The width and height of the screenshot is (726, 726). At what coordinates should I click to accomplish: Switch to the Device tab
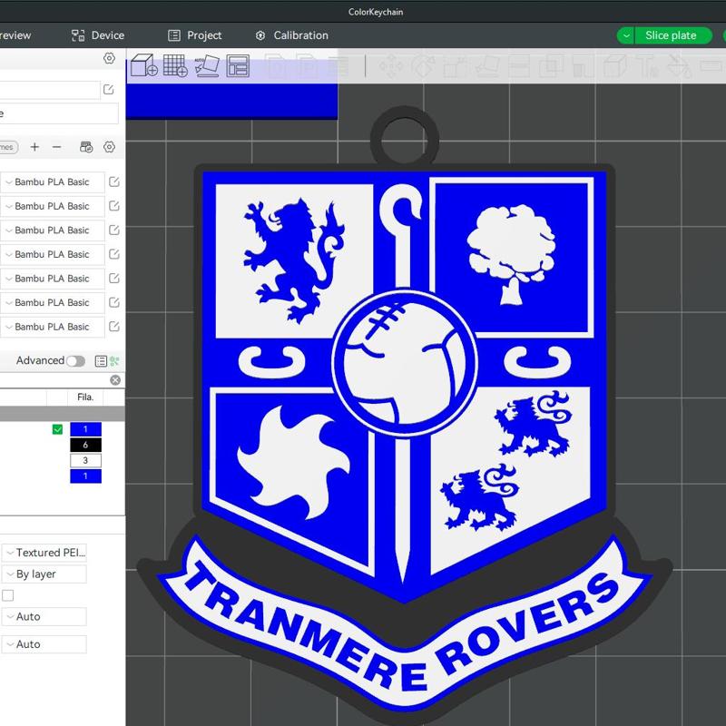point(98,35)
